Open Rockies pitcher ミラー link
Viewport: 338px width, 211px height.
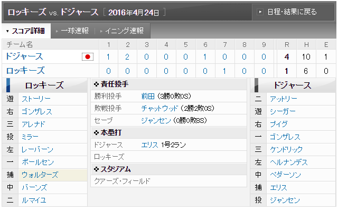point(30,137)
